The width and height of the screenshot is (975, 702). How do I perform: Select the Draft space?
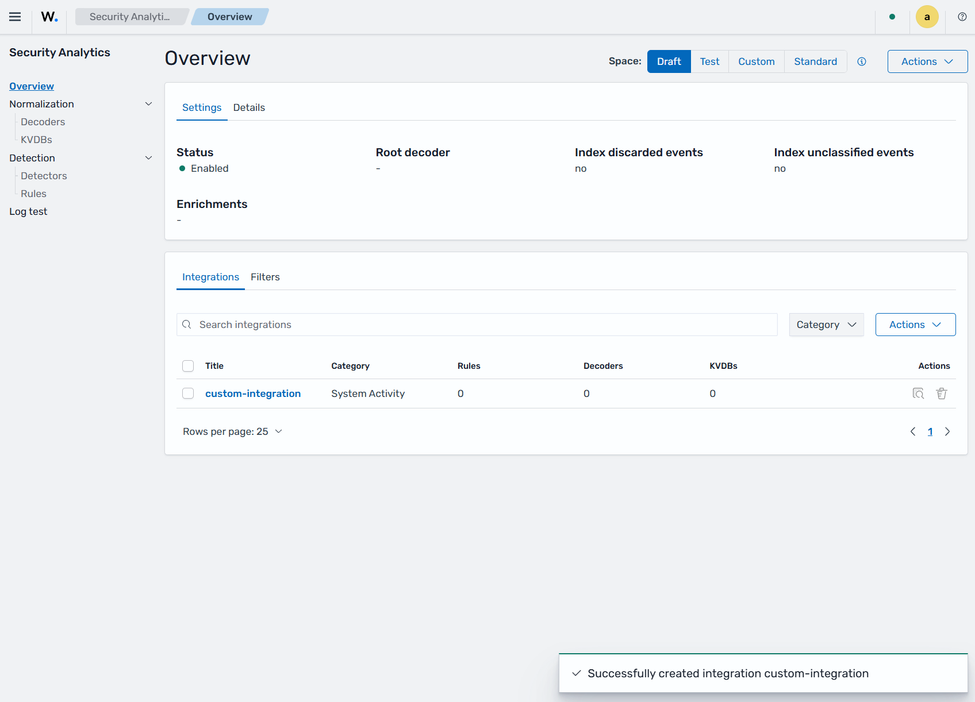669,61
